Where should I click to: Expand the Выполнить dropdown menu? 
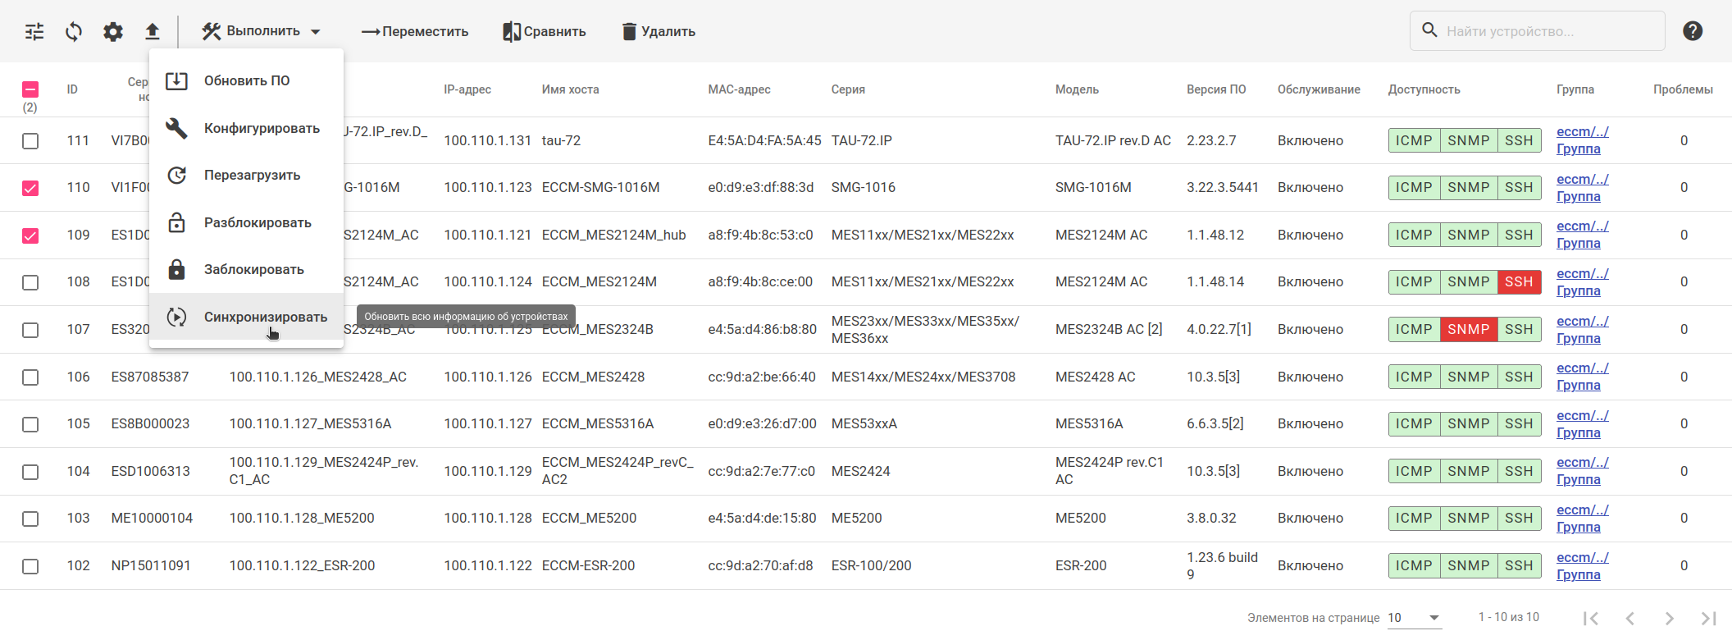tap(261, 32)
